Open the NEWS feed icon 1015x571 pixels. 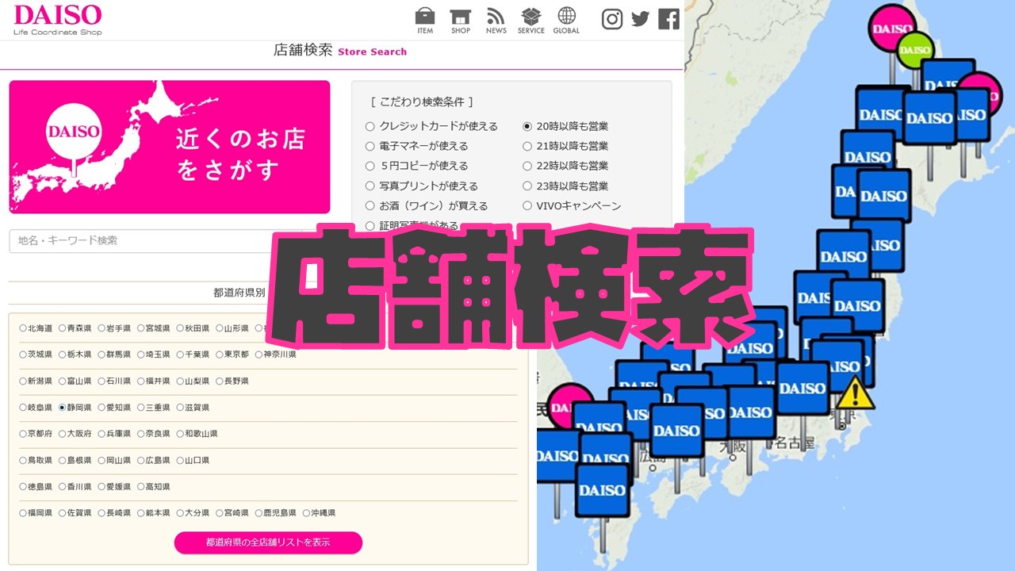tap(496, 21)
